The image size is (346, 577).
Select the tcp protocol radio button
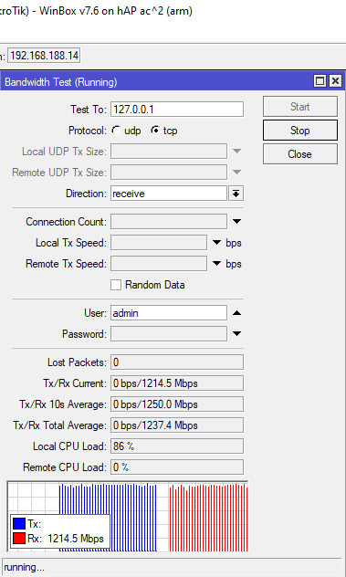pos(156,131)
